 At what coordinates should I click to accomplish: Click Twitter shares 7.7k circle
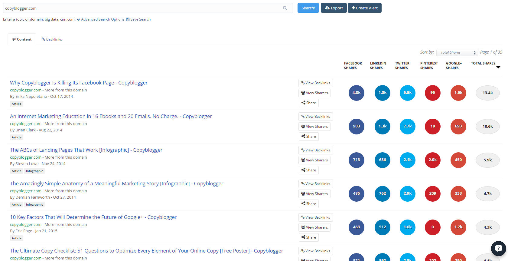[408, 127]
